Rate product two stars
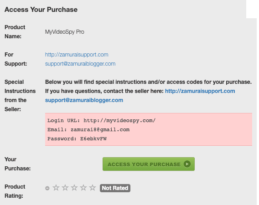This screenshot has height=205, width=259. 65,188
